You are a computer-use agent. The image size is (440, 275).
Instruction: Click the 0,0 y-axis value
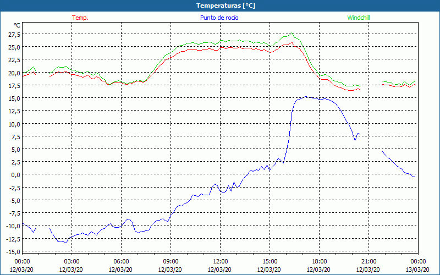click(16, 175)
